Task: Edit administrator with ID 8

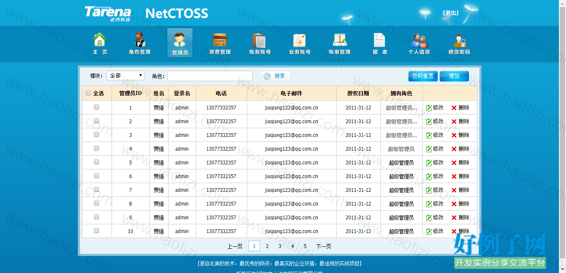Action: [x=435, y=204]
